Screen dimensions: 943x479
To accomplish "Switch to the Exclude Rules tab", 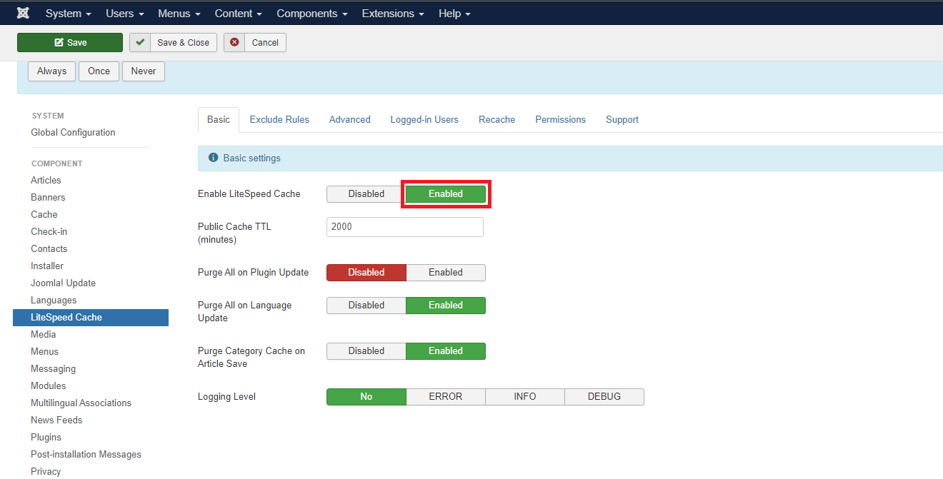I will click(x=279, y=120).
